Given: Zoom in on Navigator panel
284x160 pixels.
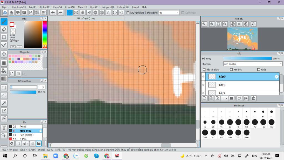Looking at the screenshot, I should click(x=212, y=24).
